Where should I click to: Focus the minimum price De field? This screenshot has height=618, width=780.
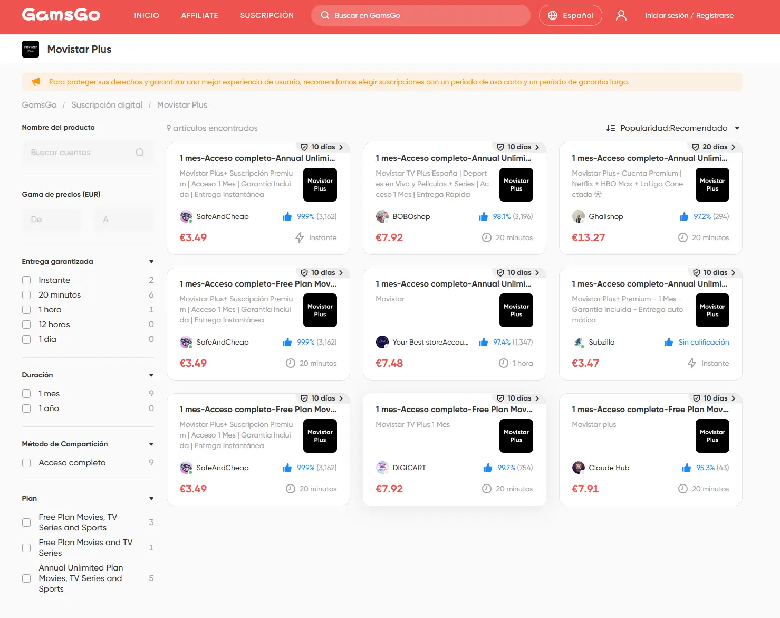click(x=52, y=220)
